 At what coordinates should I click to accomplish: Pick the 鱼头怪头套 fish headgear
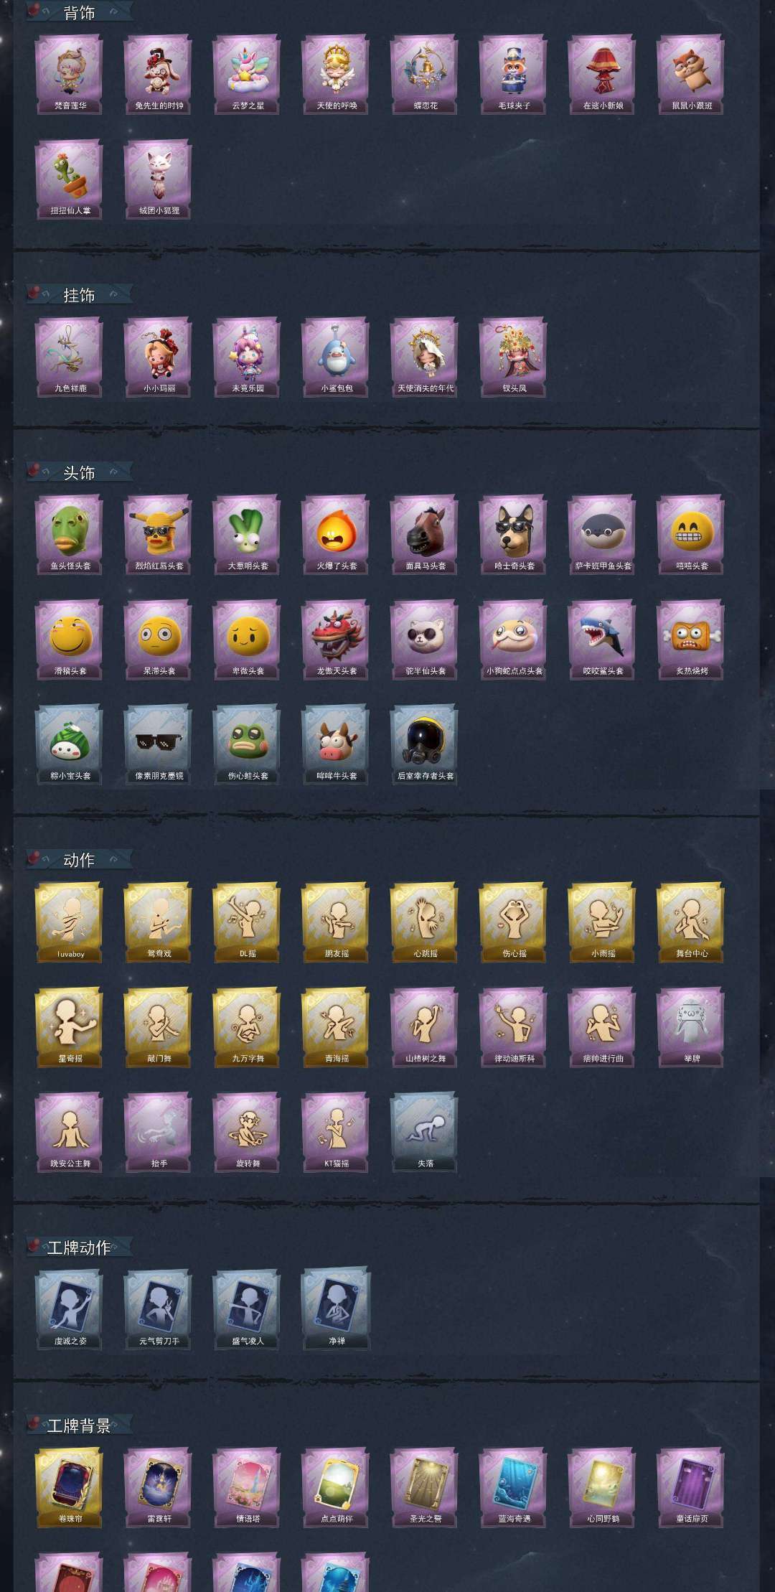(x=70, y=534)
